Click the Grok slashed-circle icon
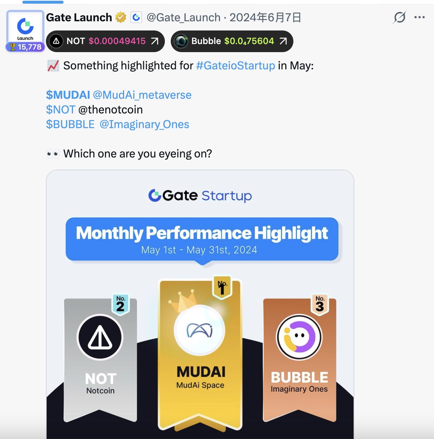This screenshot has height=439, width=434. click(399, 17)
